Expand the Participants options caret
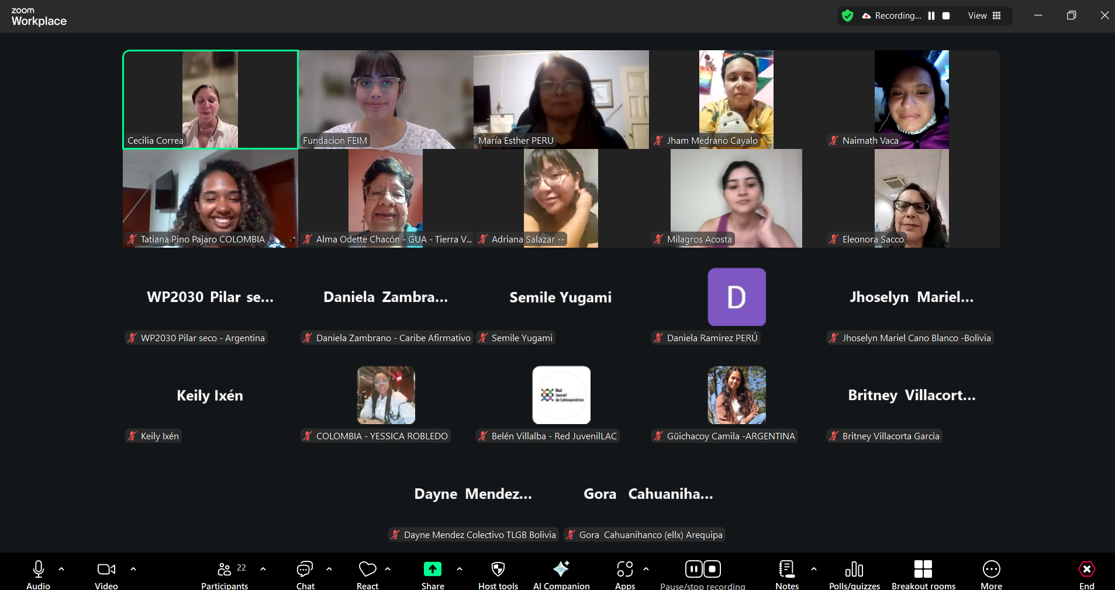 (263, 568)
